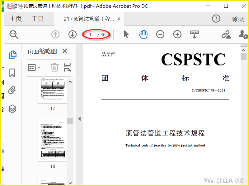249x186 pixels.
Task: Open the thumbnails panel options dropdown
Action: 34,68
